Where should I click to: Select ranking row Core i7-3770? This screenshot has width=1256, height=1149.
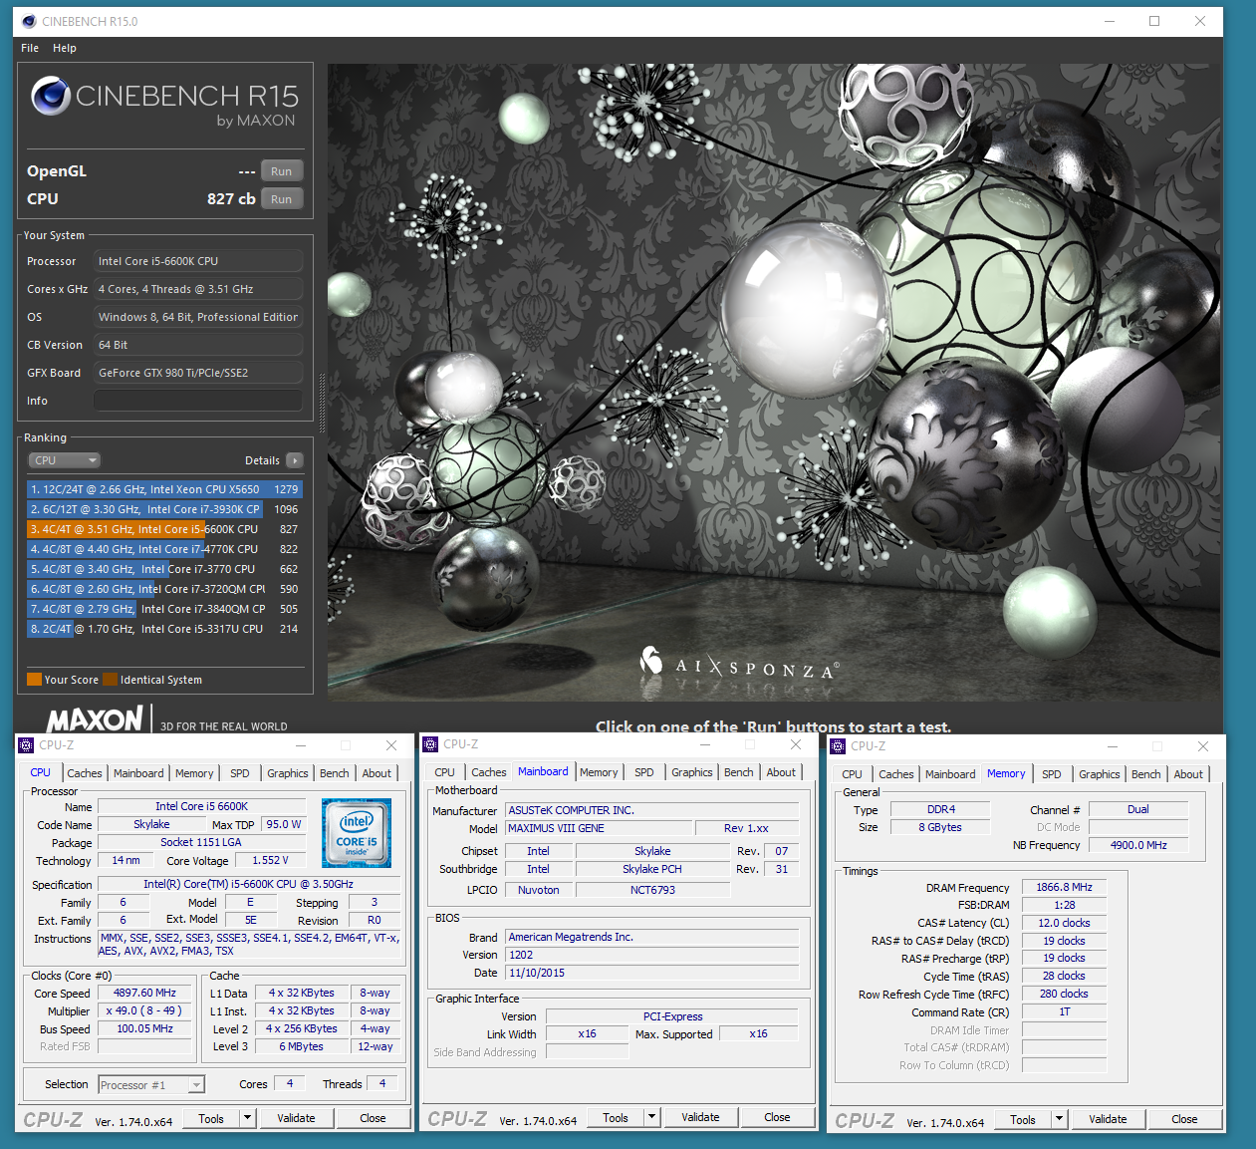(x=164, y=569)
